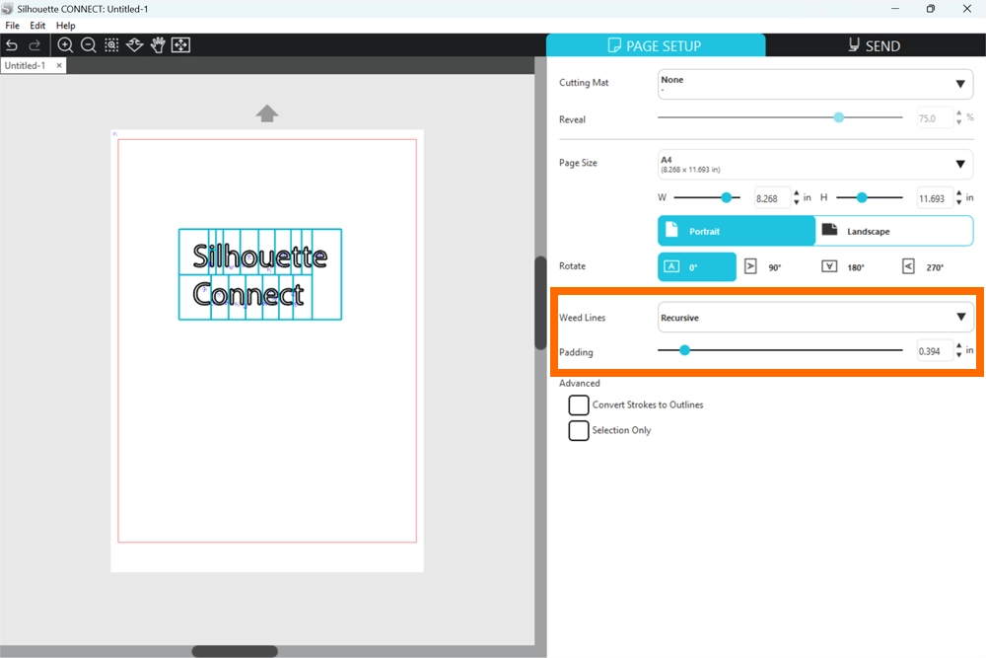Open the Cutting Mat dropdown

pyautogui.click(x=814, y=84)
